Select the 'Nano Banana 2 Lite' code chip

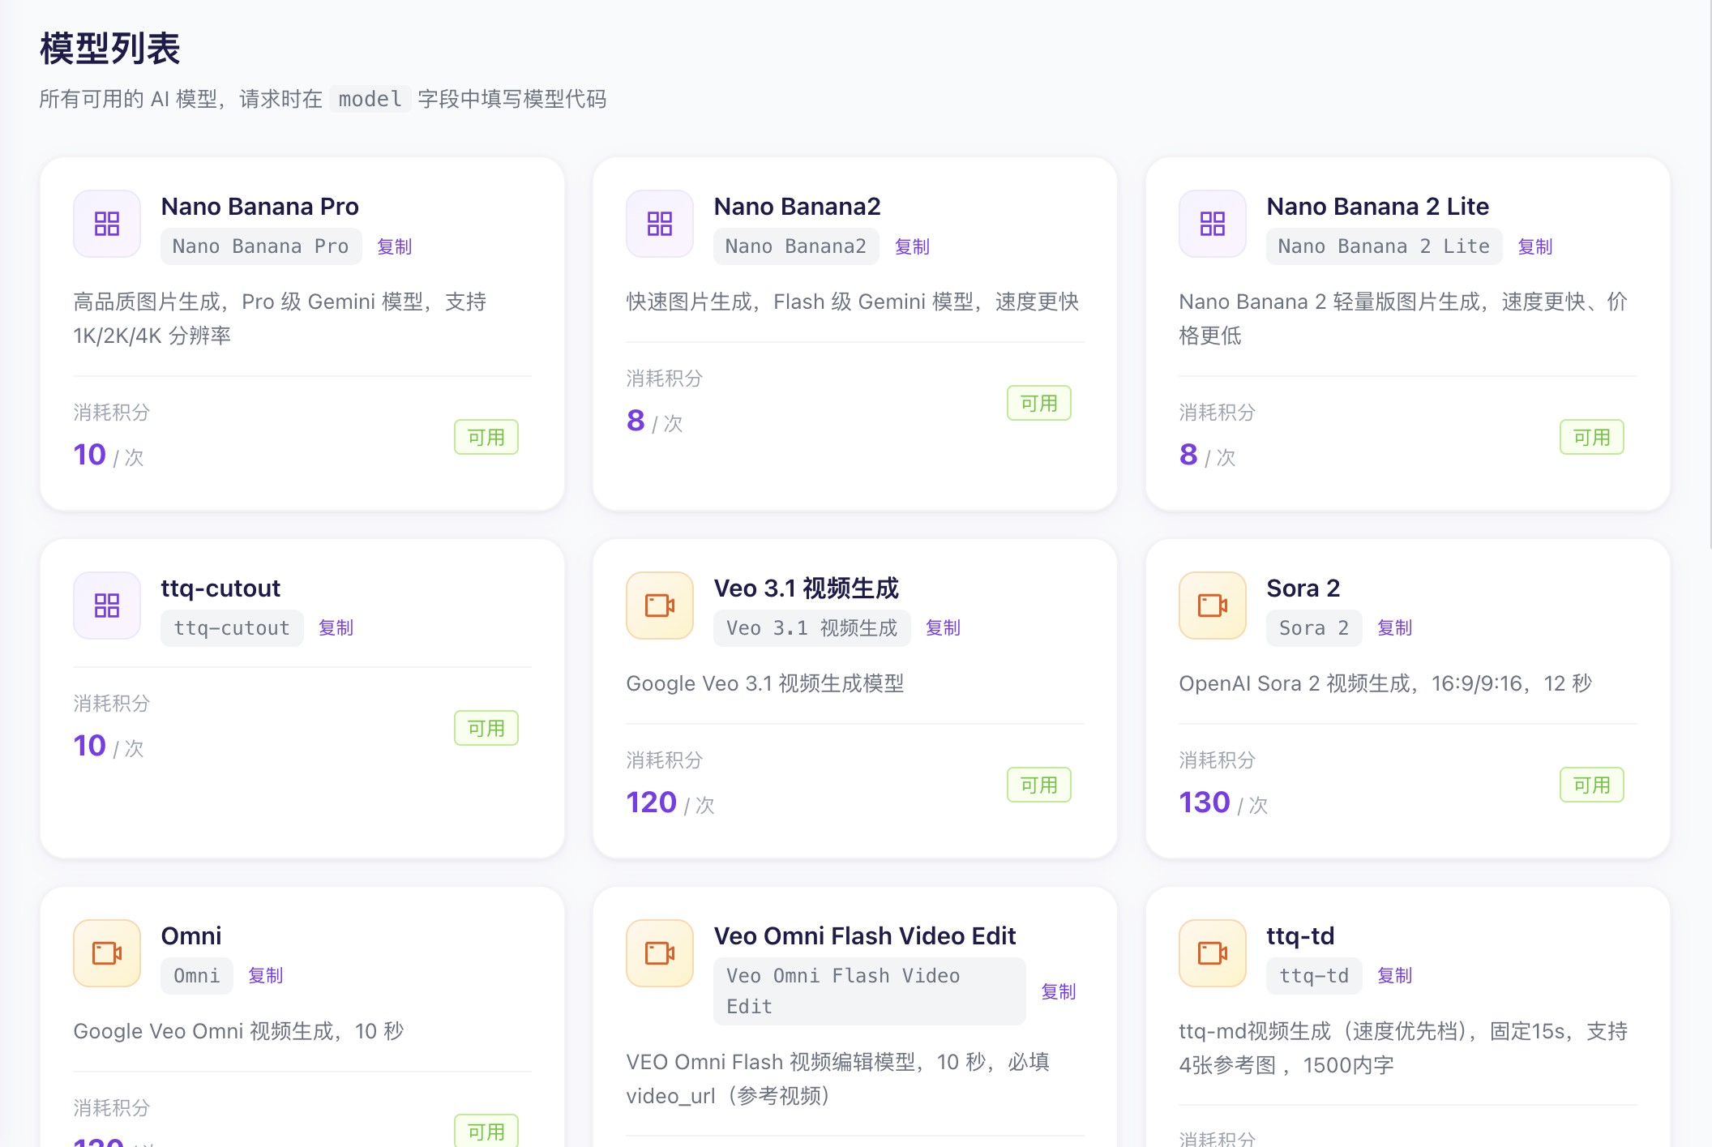click(x=1384, y=246)
